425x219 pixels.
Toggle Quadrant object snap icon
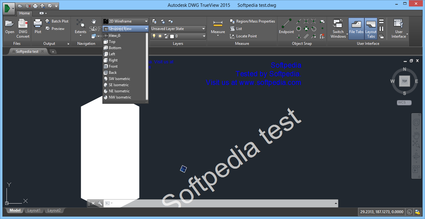[x=306, y=29]
